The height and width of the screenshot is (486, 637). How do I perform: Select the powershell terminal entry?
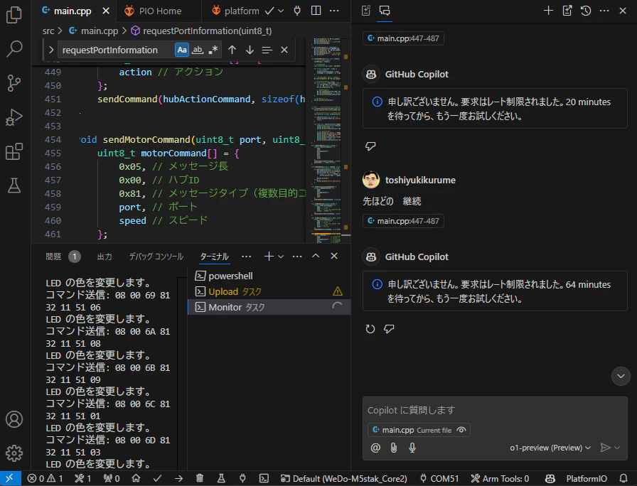(269, 276)
